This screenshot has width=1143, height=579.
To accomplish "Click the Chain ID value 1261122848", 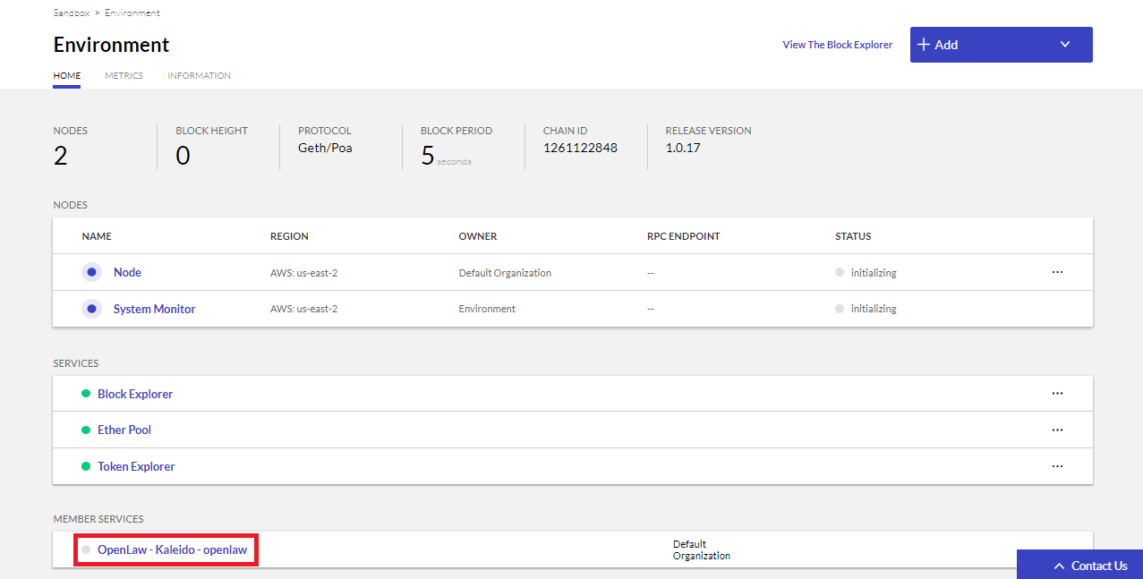I will pos(580,148).
